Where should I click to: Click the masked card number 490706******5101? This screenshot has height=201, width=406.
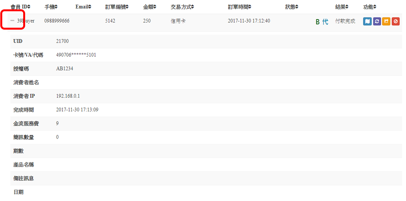coord(76,55)
